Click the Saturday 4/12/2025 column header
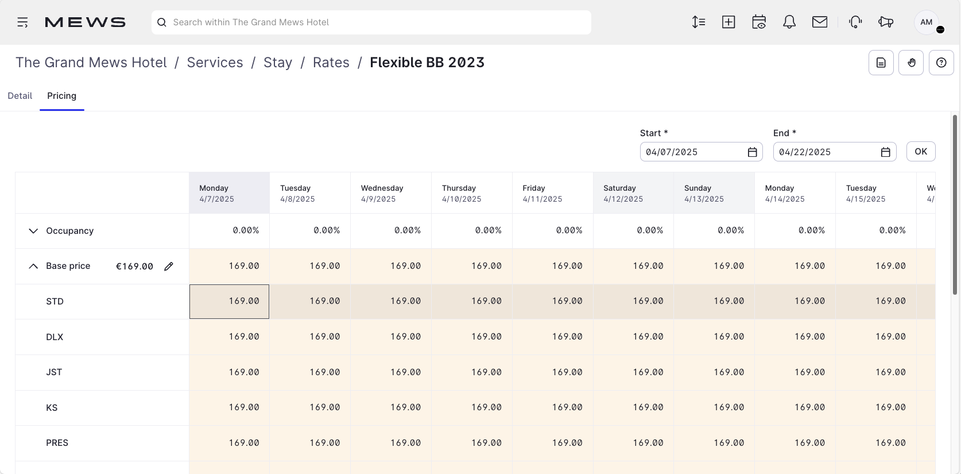961x474 pixels. (634, 193)
